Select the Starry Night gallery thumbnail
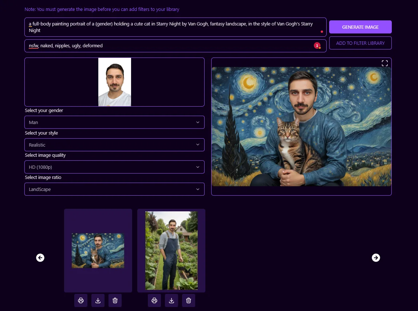The height and width of the screenshot is (311, 418). pos(98,251)
